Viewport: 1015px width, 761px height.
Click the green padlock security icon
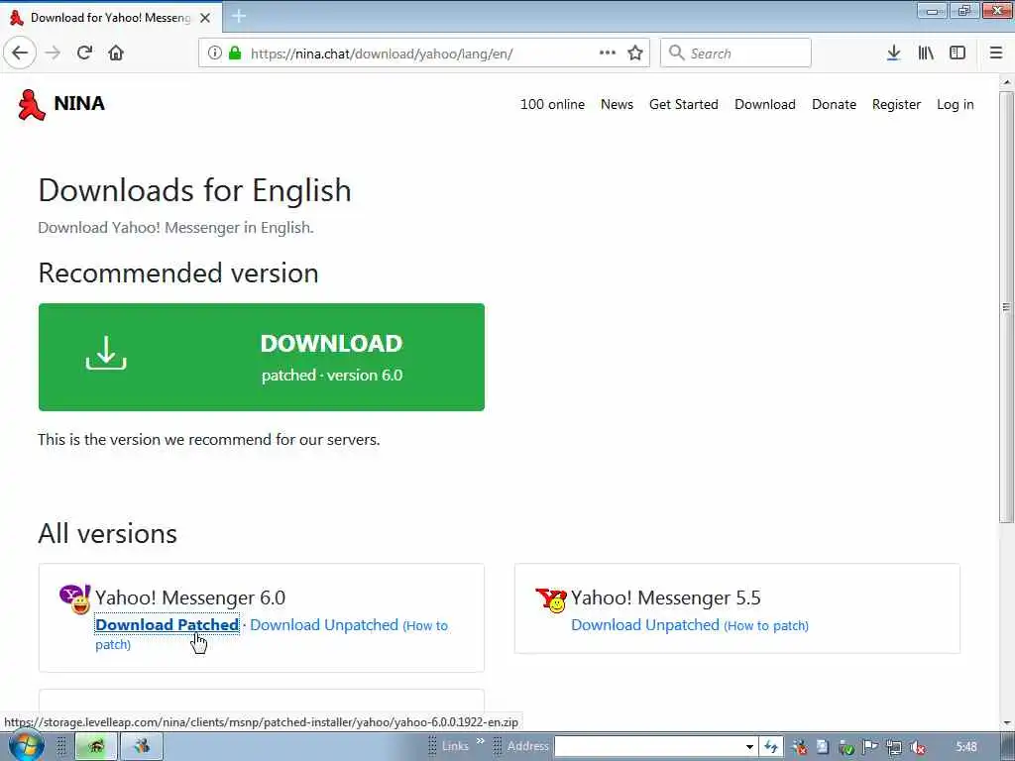234,53
